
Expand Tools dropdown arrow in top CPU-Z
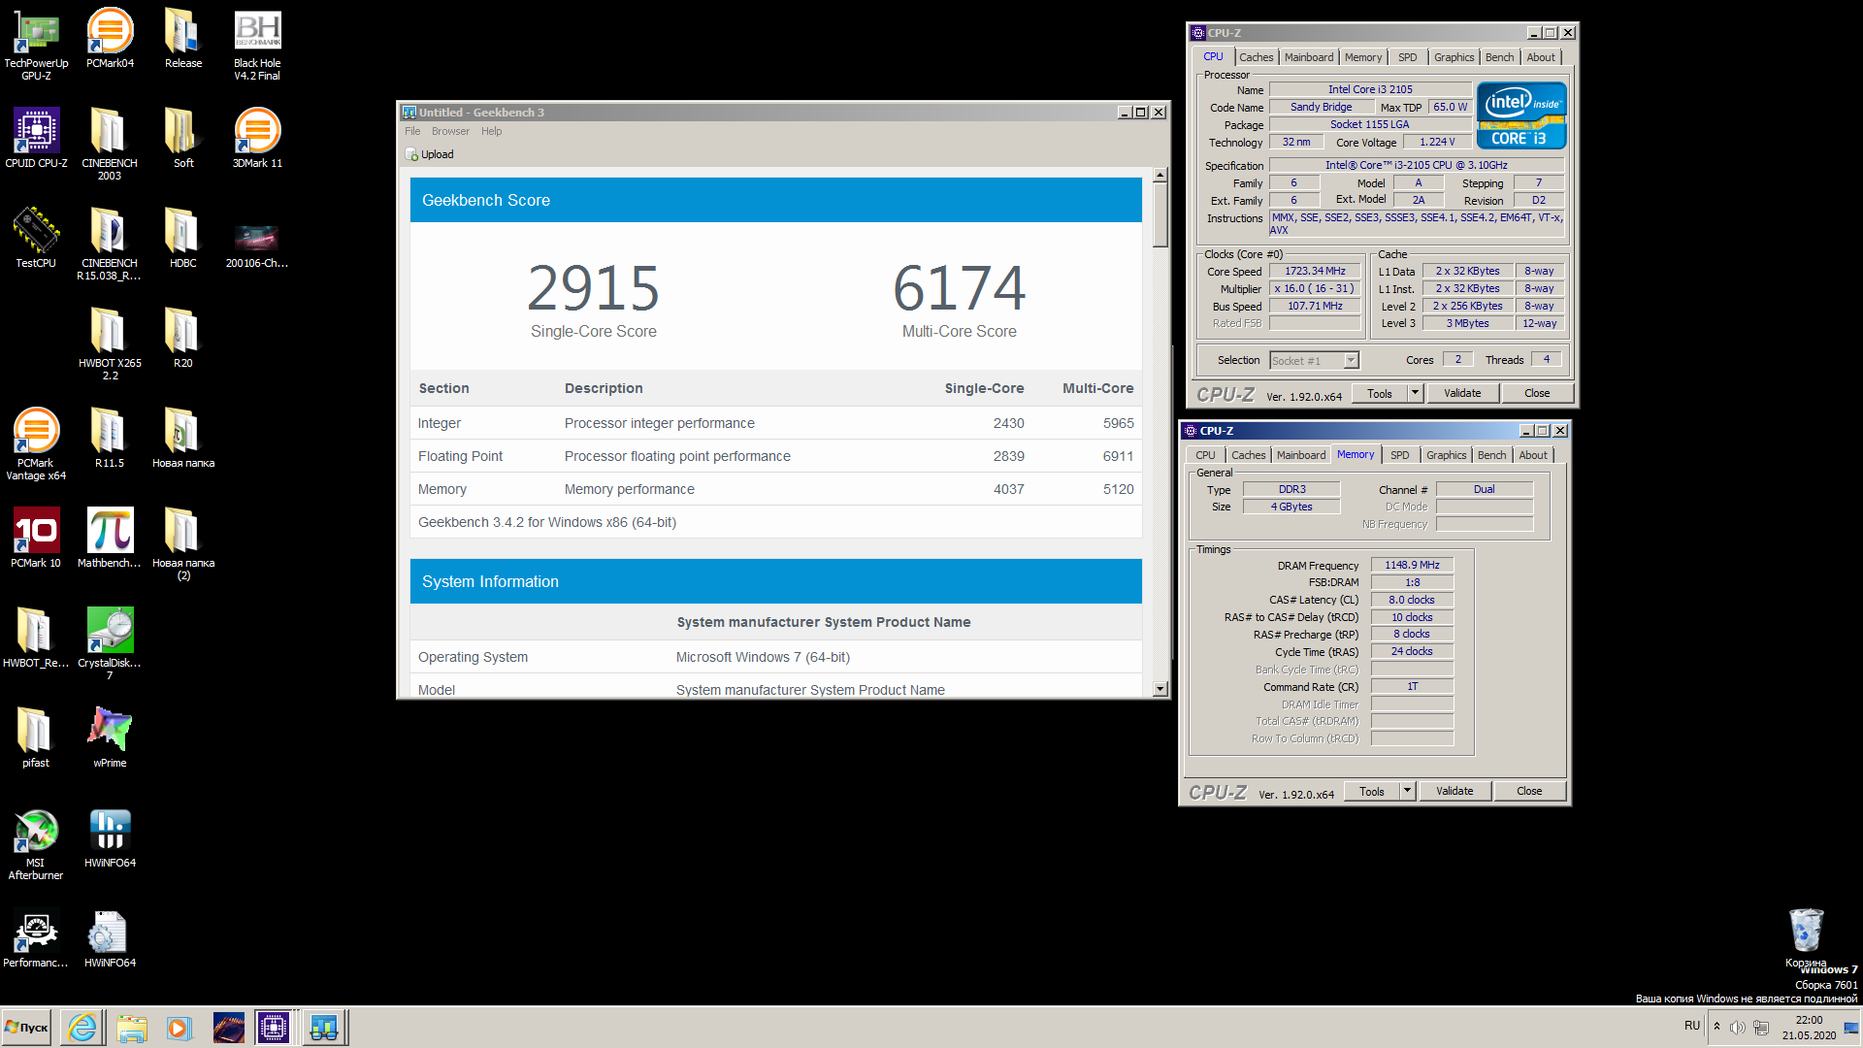pyautogui.click(x=1415, y=393)
